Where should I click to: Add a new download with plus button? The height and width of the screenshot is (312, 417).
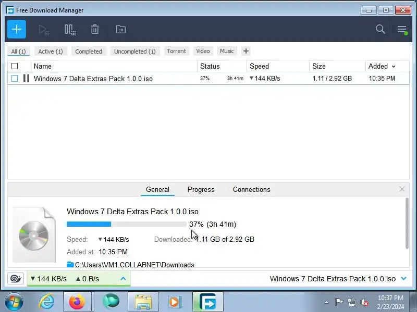[x=17, y=29]
